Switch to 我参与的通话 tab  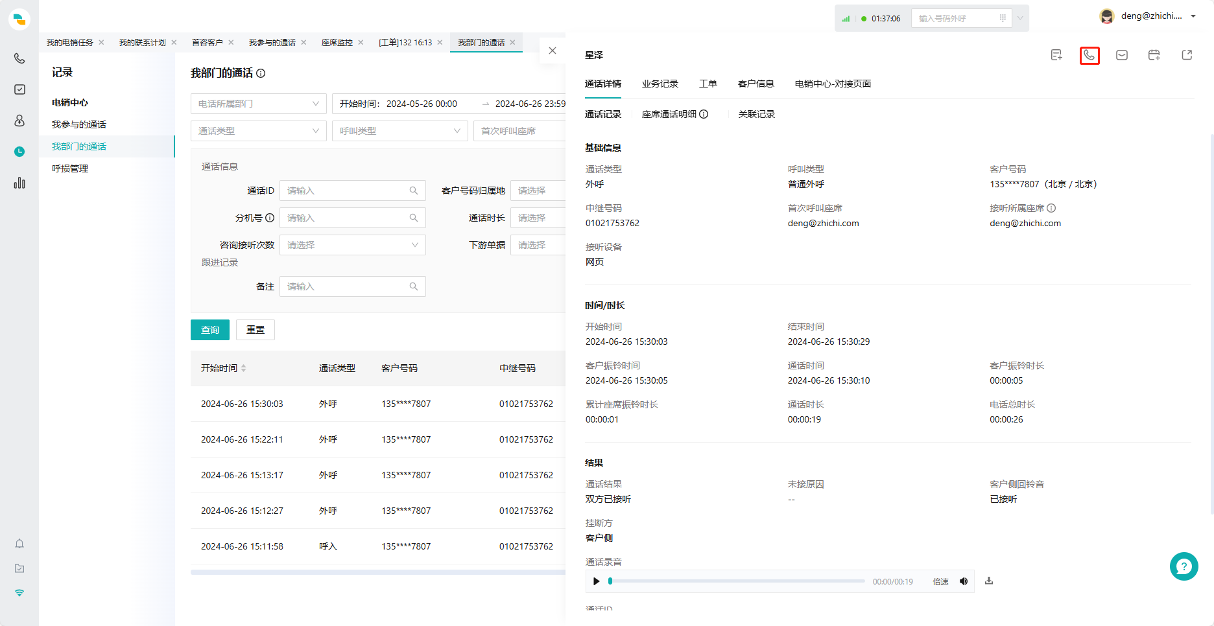pyautogui.click(x=272, y=43)
